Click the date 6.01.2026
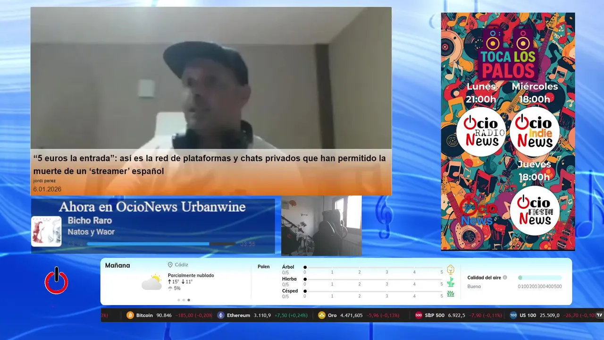 [x=47, y=189]
